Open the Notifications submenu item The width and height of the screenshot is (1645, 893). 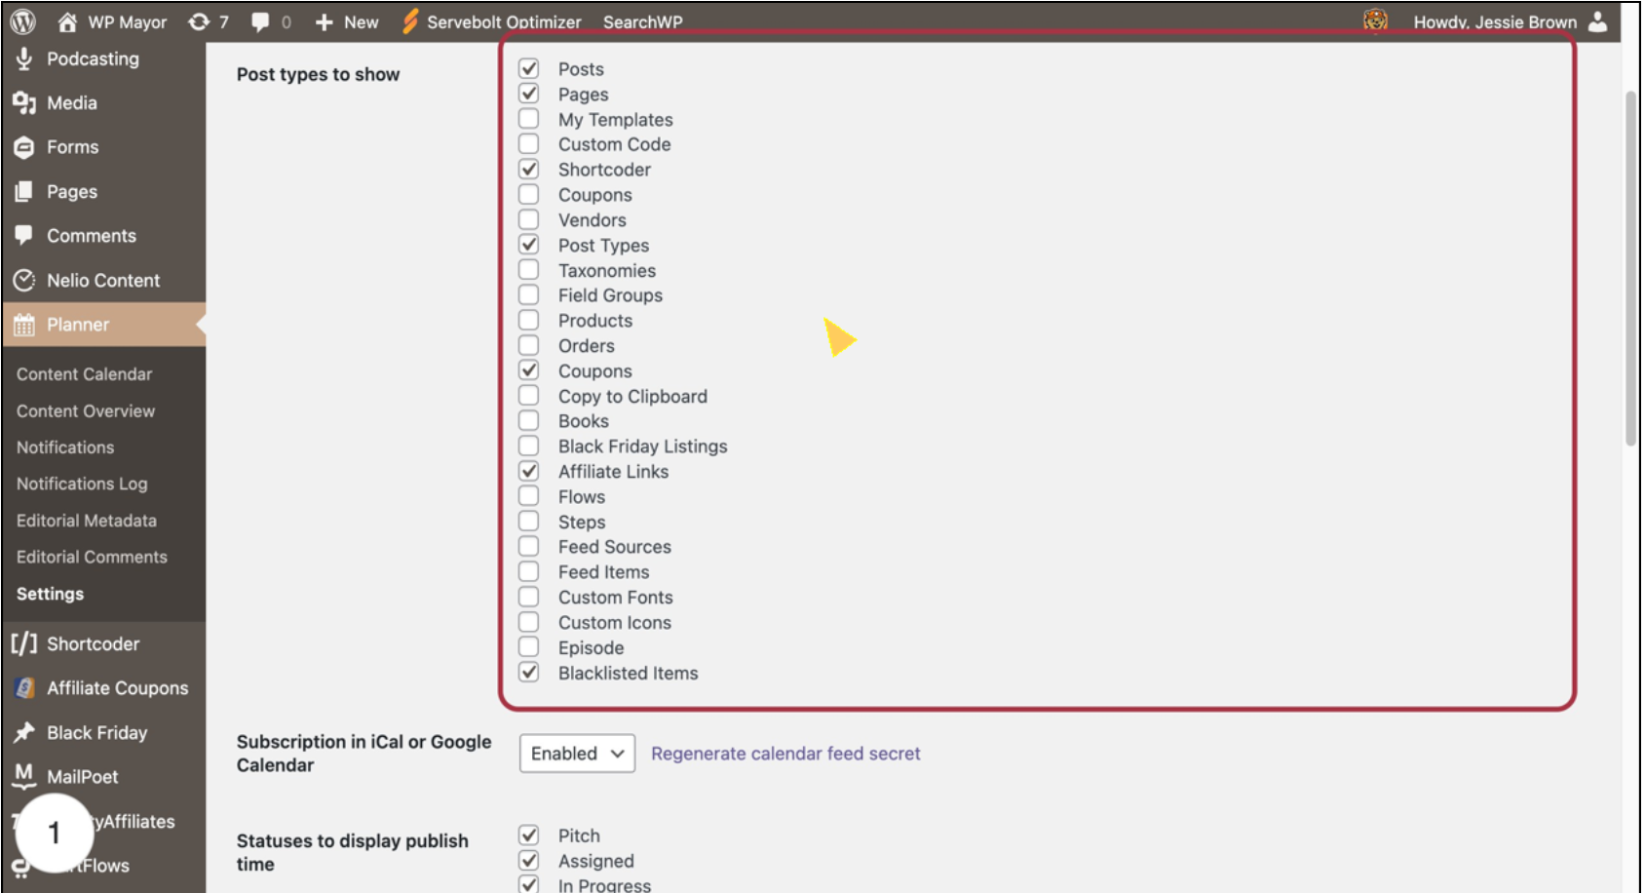pos(65,447)
